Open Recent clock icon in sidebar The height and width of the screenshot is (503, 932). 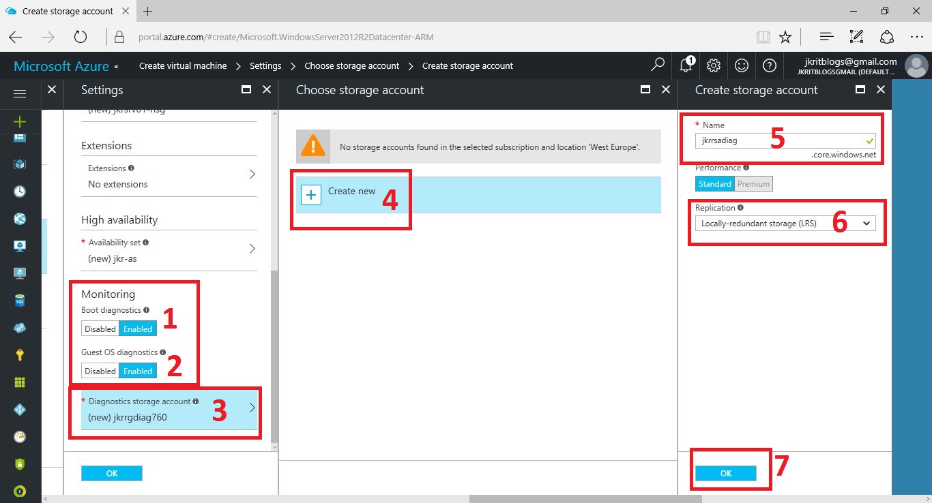[x=20, y=192]
